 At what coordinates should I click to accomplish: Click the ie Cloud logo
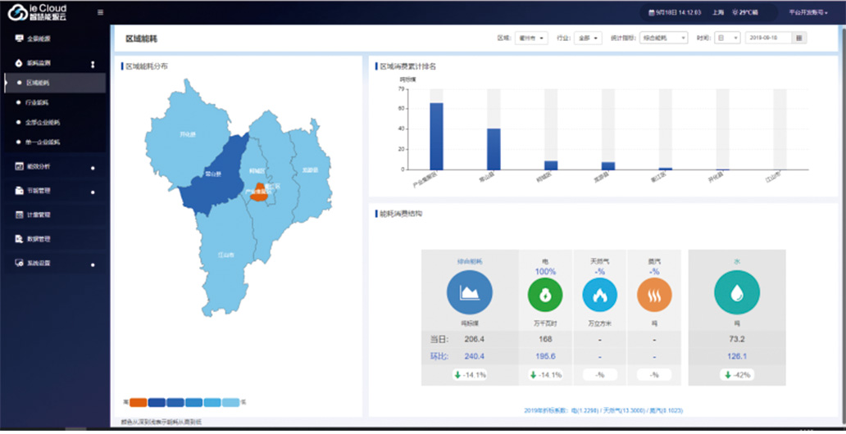tap(37, 11)
